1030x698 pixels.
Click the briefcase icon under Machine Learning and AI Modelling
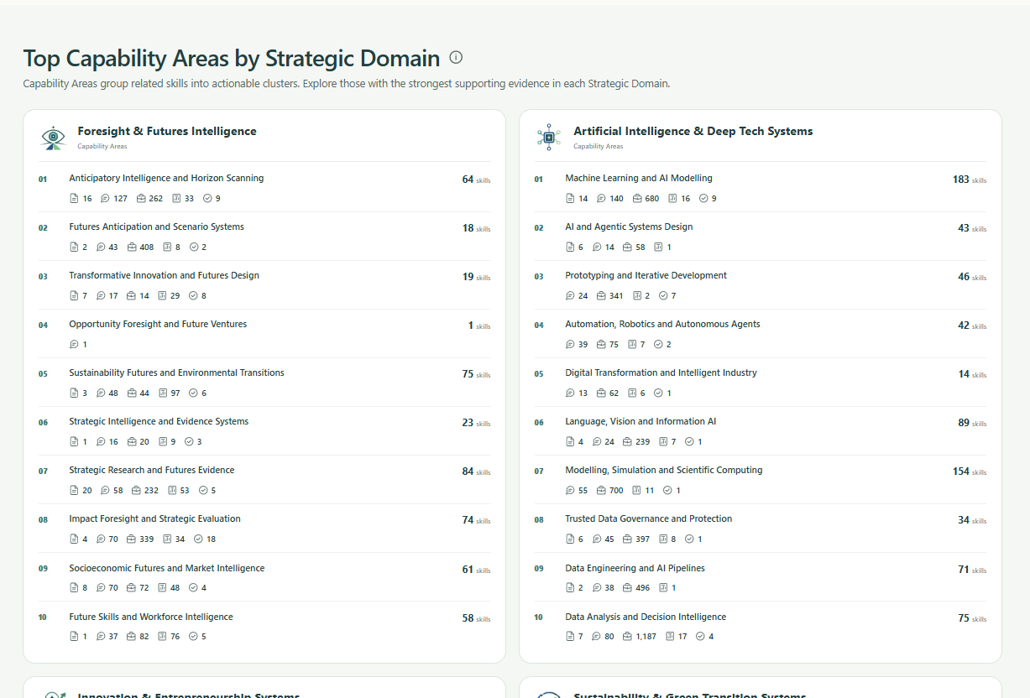[x=635, y=199]
